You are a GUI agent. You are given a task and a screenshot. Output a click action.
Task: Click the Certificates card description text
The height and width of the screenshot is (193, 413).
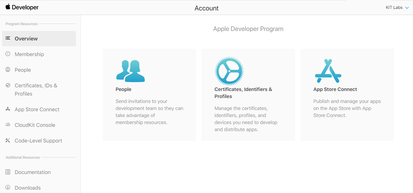coord(246,119)
